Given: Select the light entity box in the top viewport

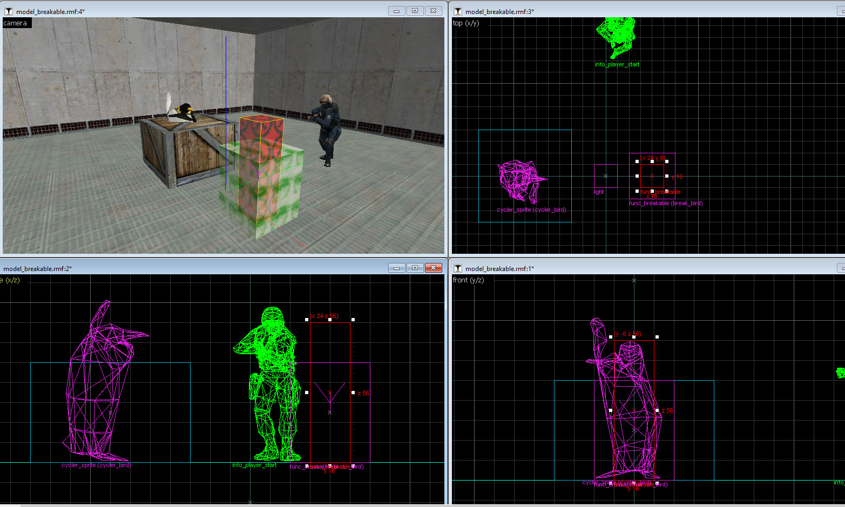Looking at the screenshot, I should [605, 175].
